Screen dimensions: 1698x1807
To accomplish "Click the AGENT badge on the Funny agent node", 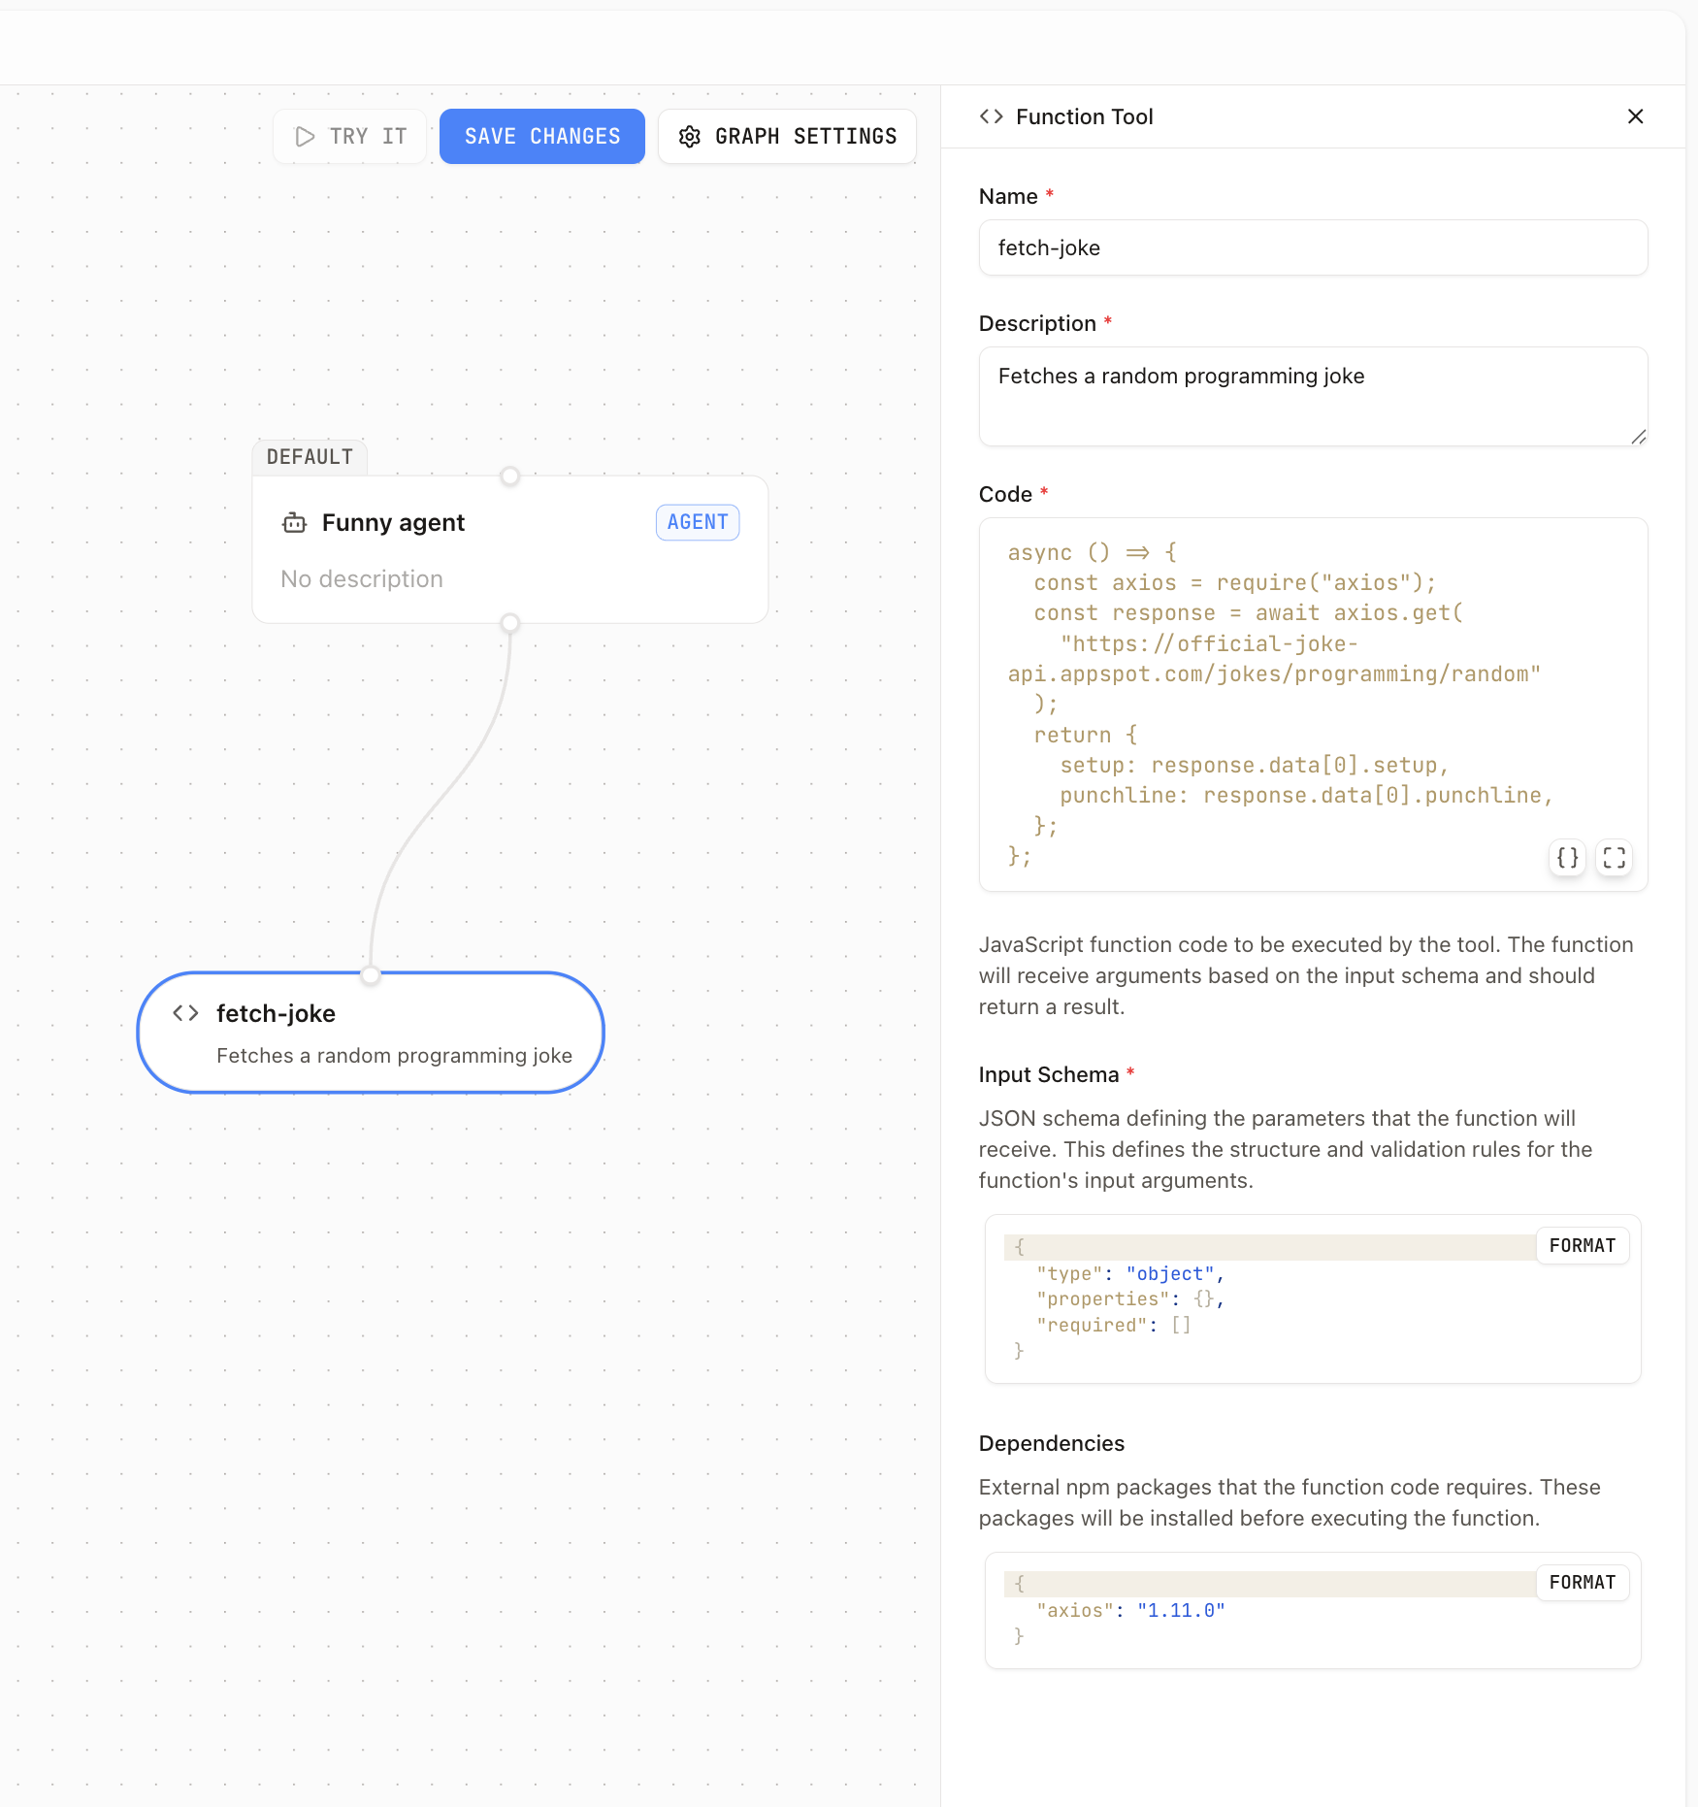I will tap(697, 522).
